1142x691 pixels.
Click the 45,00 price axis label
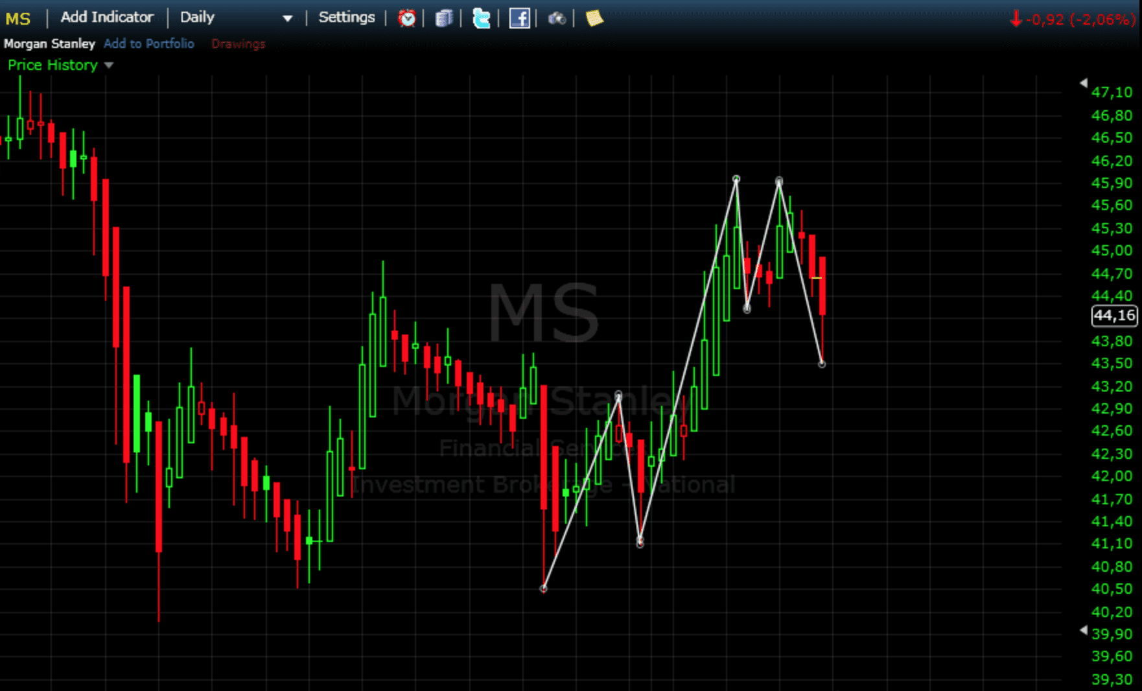(1112, 250)
